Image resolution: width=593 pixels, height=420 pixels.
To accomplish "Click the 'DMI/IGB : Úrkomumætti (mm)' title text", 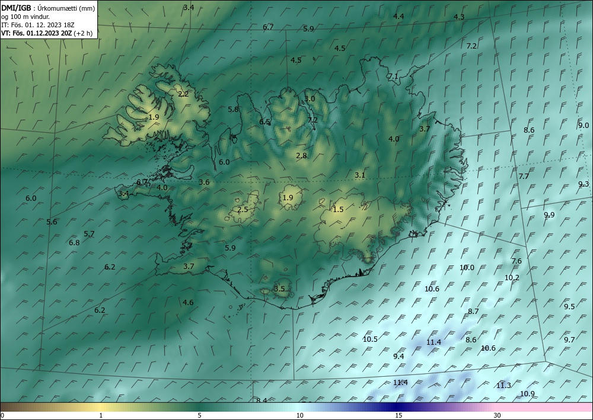I will (48, 8).
